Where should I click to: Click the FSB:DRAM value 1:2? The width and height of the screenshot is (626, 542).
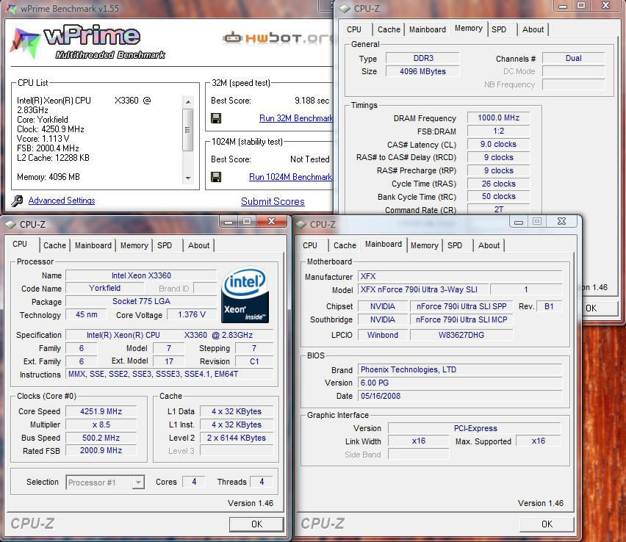[x=498, y=131]
